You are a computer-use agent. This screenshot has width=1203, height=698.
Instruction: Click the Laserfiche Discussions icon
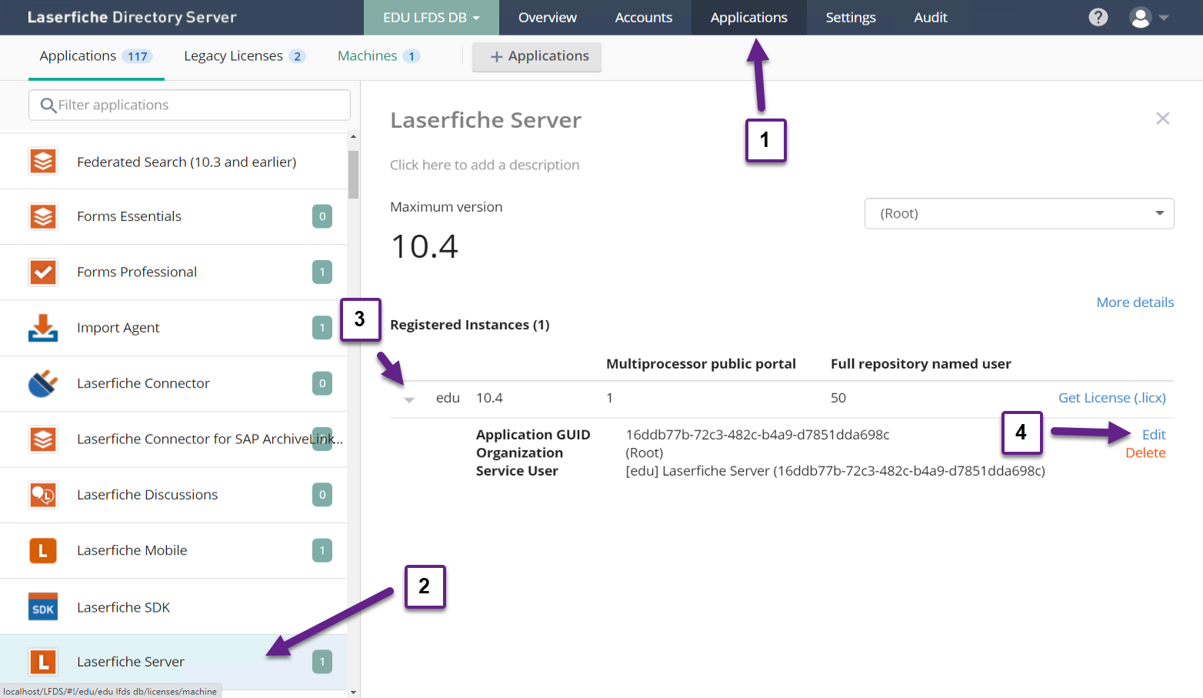43,495
